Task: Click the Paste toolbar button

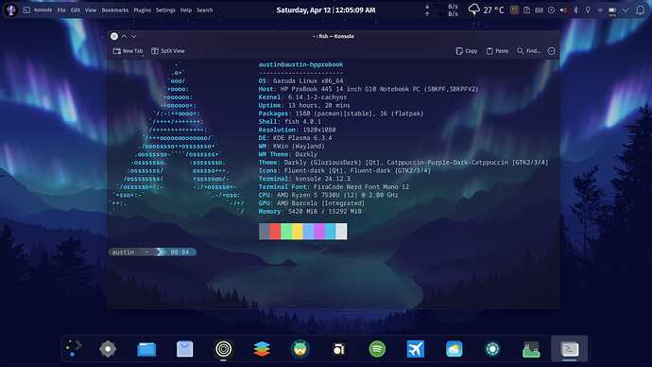Action: 497,51
